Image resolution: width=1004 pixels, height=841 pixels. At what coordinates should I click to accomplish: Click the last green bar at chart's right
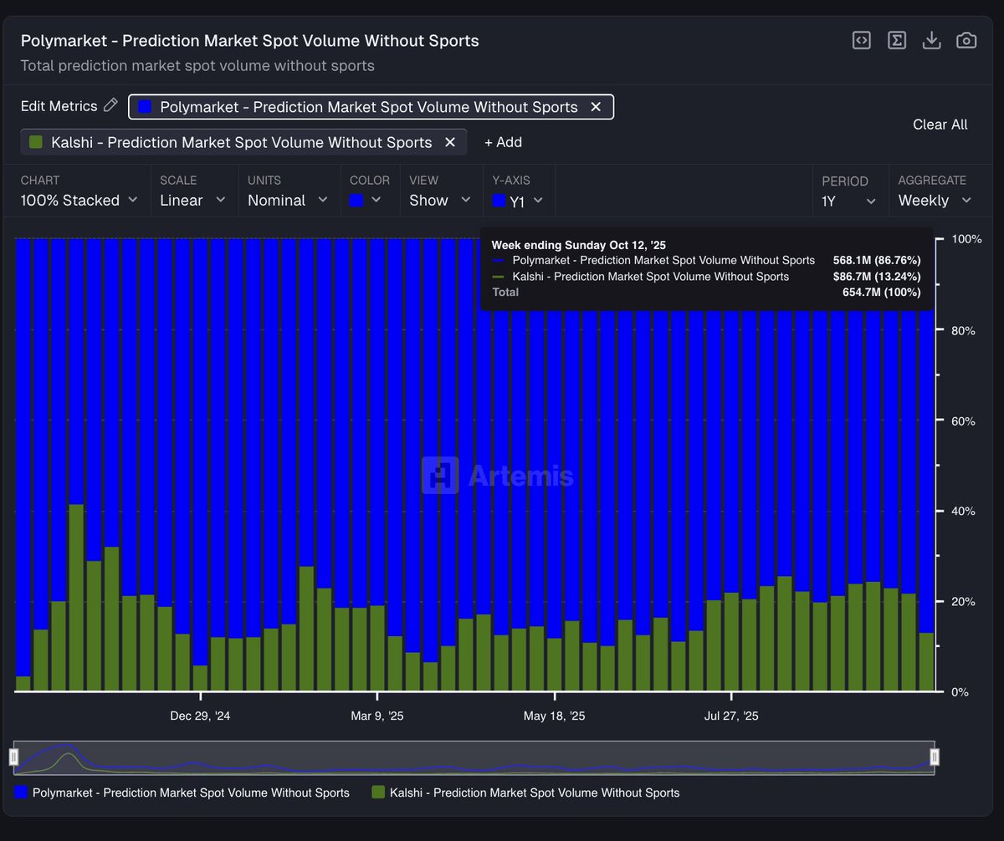(926, 662)
